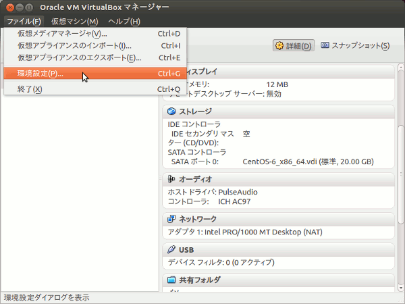Click the Network (ネットワーク) section icon
Viewport: 405px width, 304px height.
[x=171, y=219]
